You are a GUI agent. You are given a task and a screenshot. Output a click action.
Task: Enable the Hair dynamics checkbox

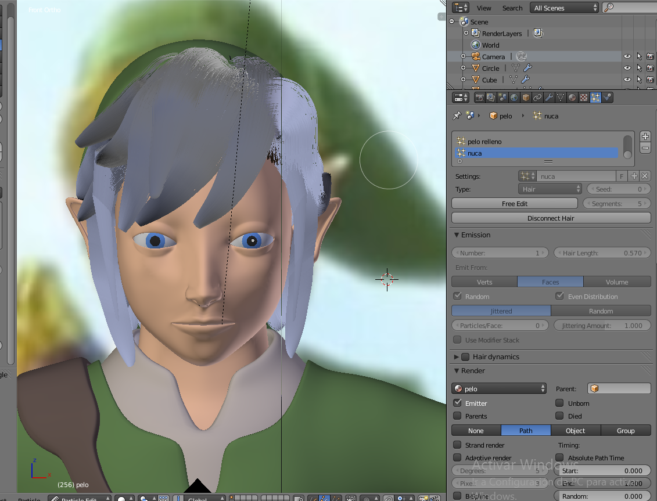coord(465,357)
